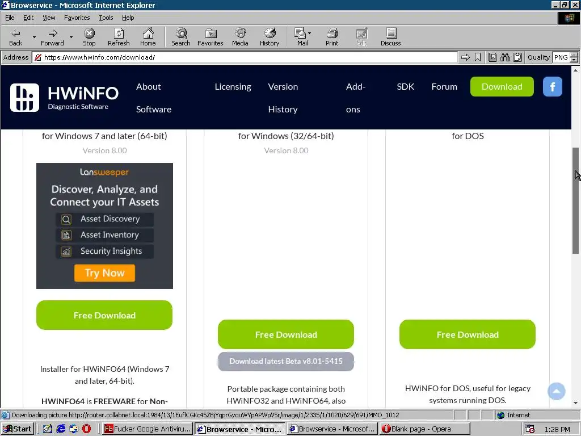The width and height of the screenshot is (581, 436).
Task: Click the Go arrow beside address bar
Action: (465, 57)
